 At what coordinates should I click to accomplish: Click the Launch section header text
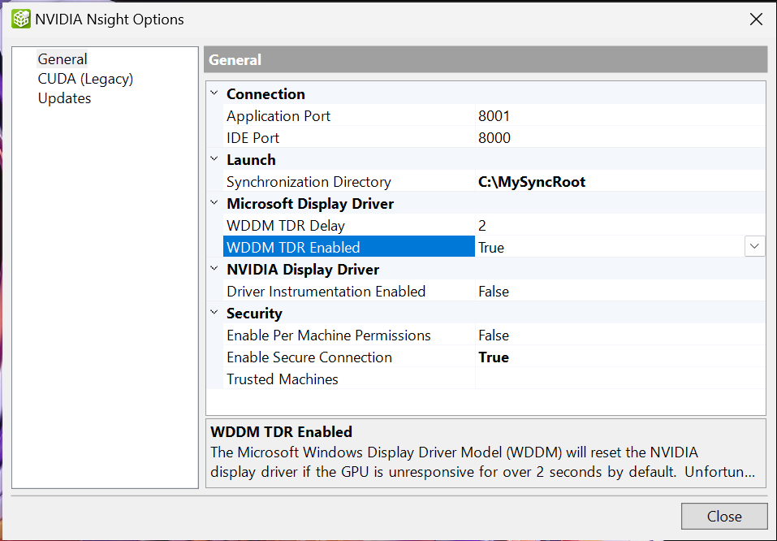pyautogui.click(x=251, y=160)
